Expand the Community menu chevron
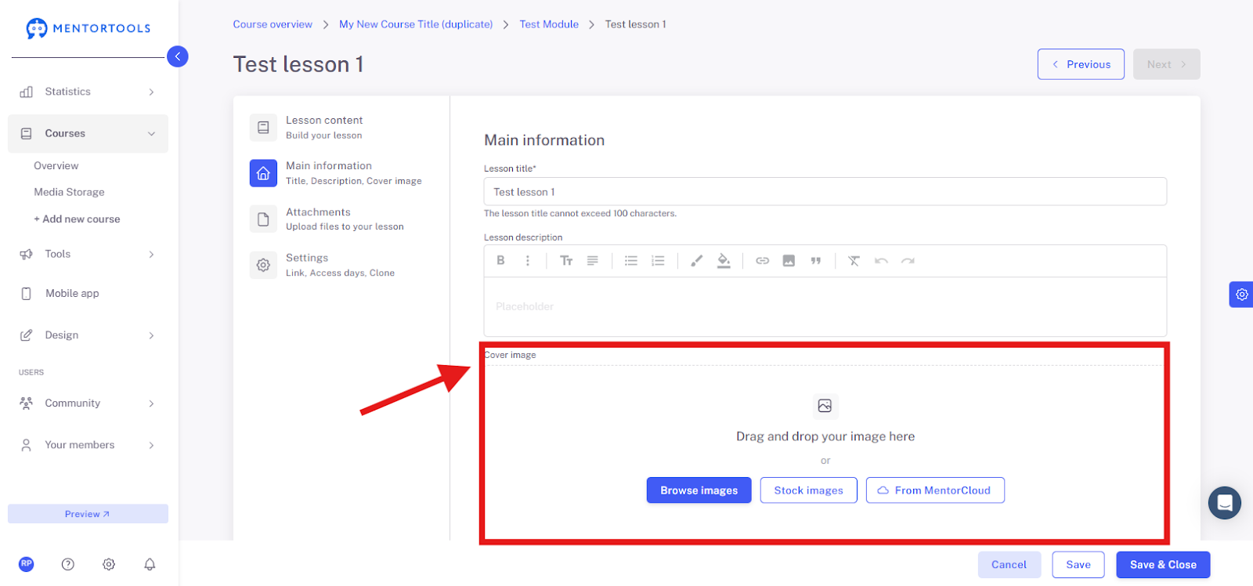Viewport: 1253px width, 586px height. (x=151, y=403)
